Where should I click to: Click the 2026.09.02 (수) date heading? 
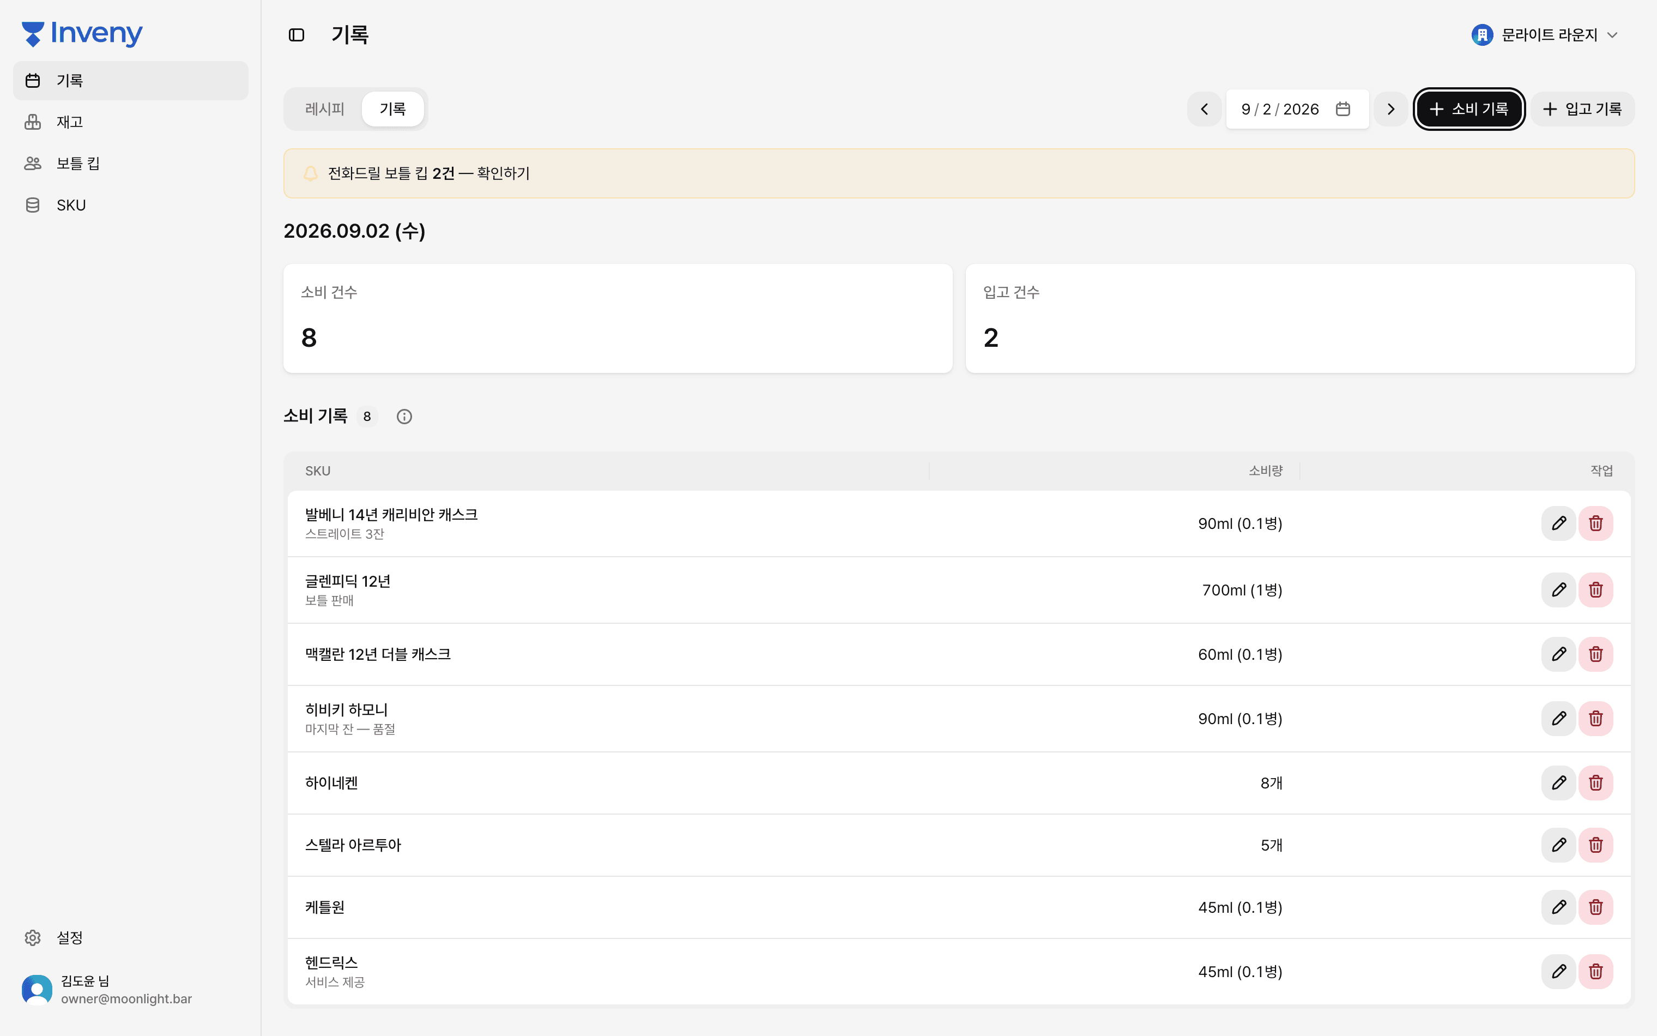[354, 231]
